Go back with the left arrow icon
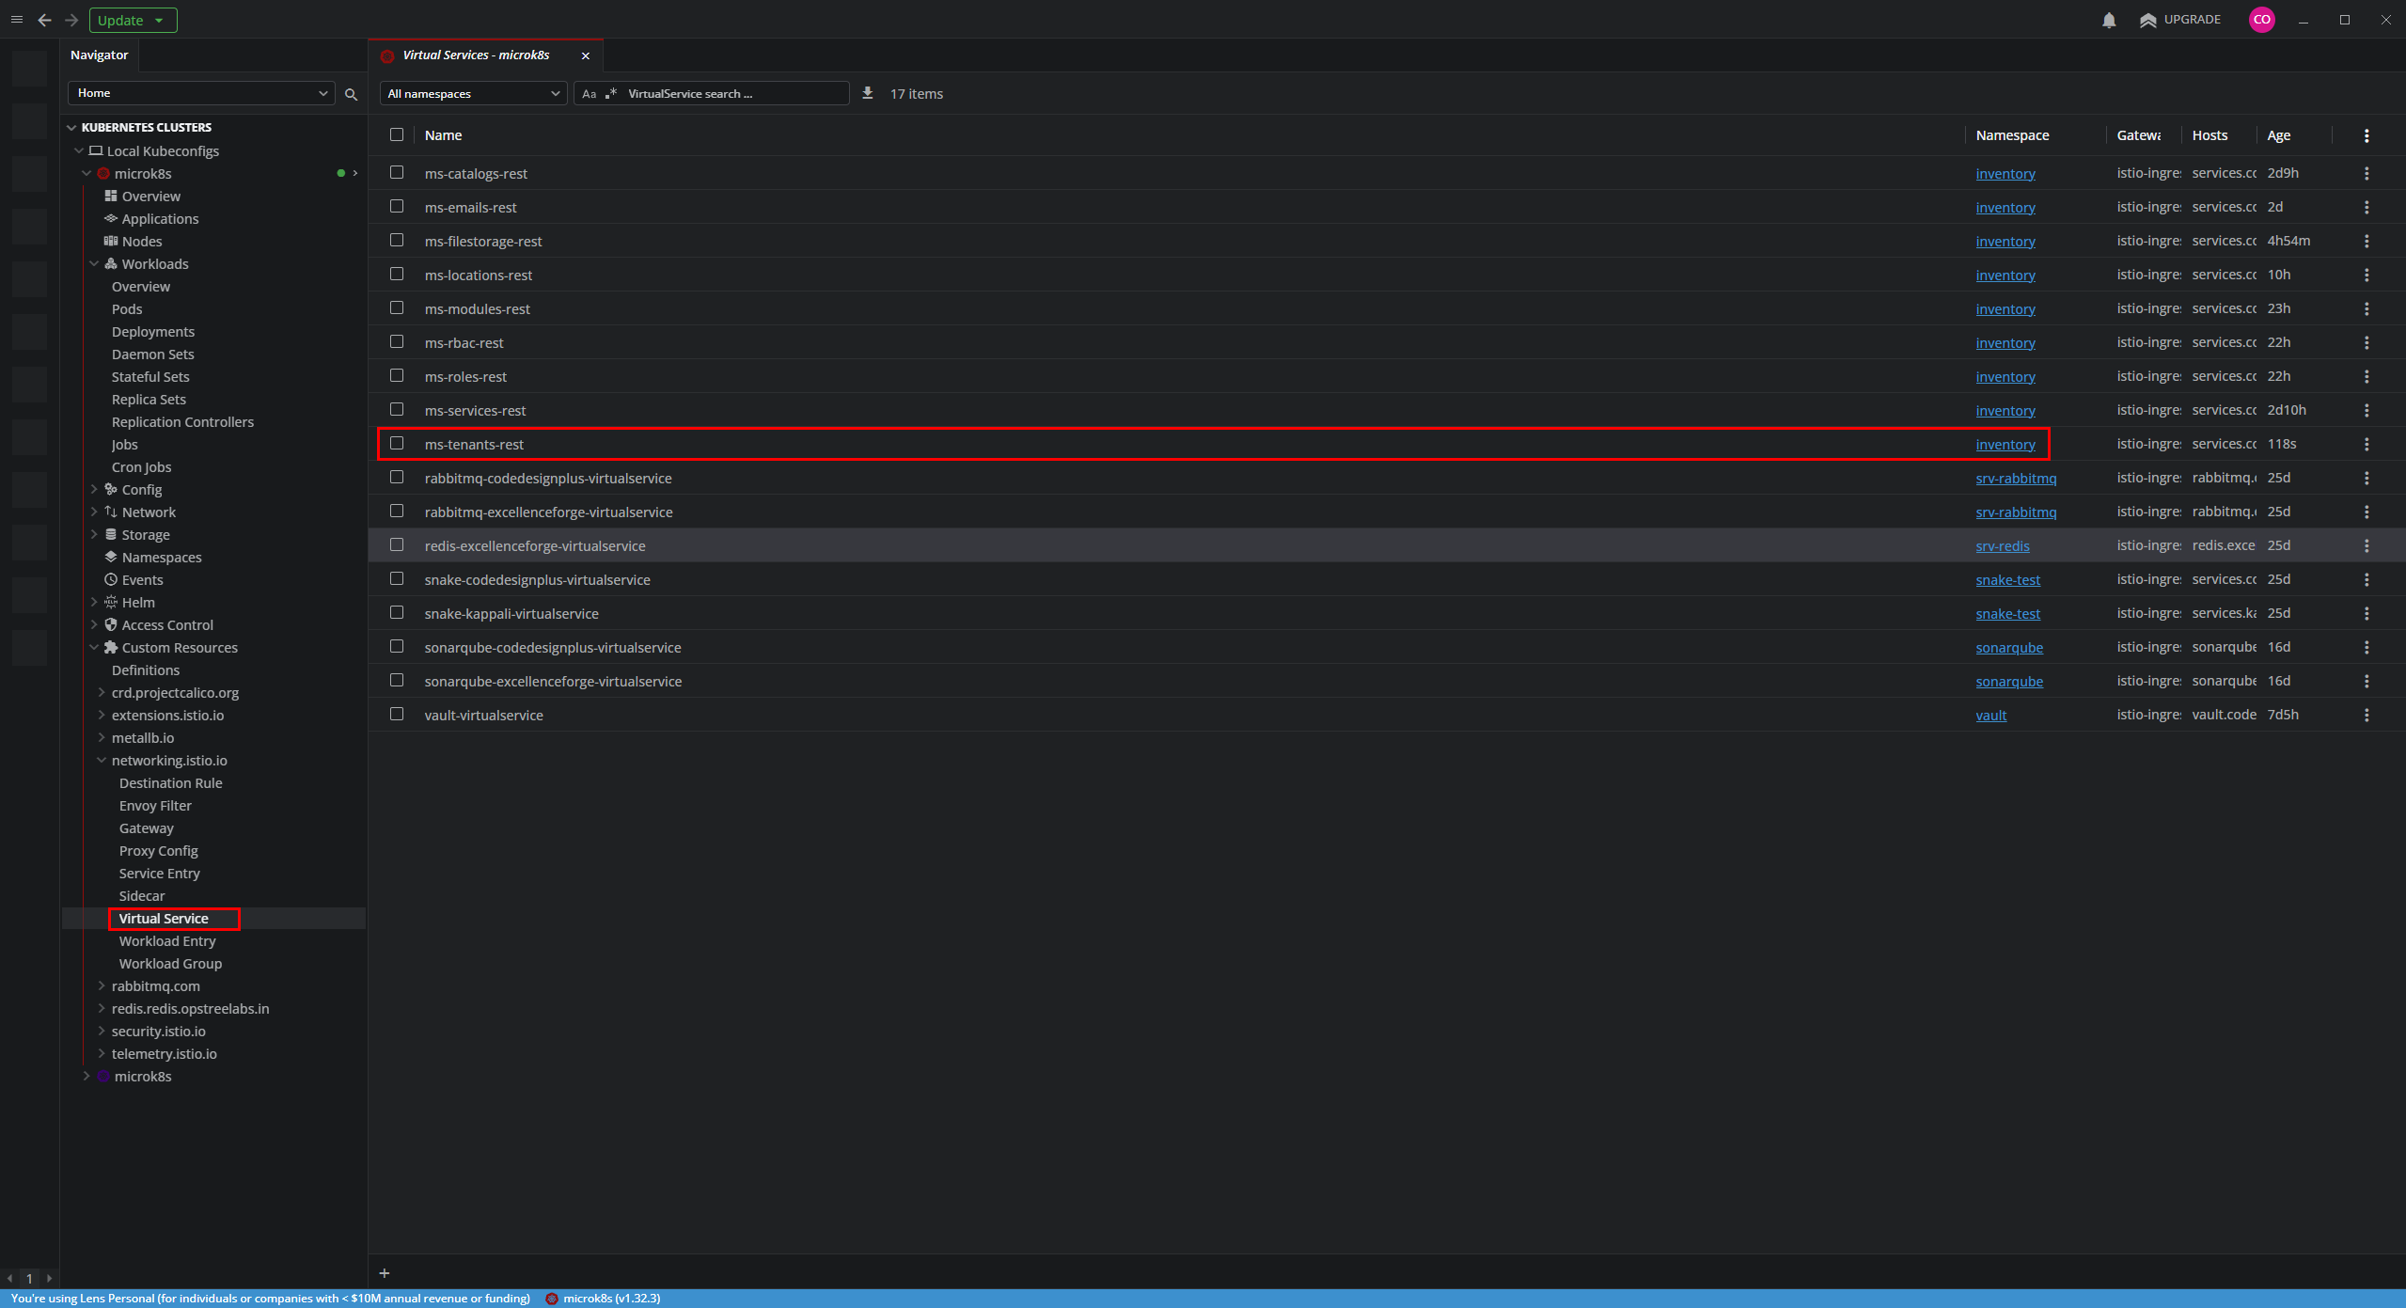Viewport: 2406px width, 1308px height. tap(44, 20)
